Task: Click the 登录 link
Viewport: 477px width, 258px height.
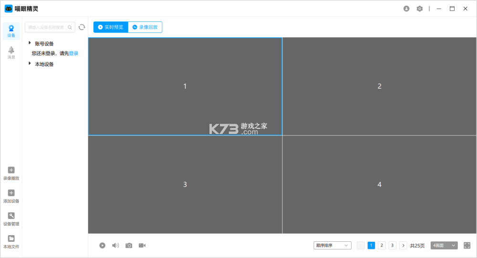Action: coord(73,53)
